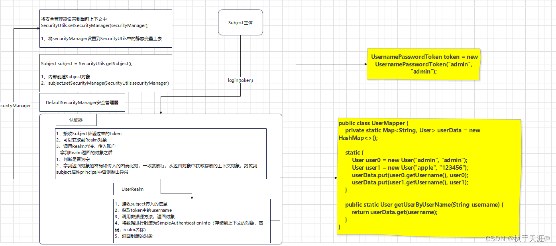The width and height of the screenshot is (556, 246).
Task: Select the SecurityUtils.setSecurityManager step box
Action: coord(105,28)
